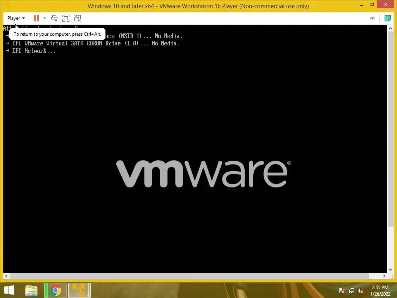Image resolution: width=397 pixels, height=298 pixels.
Task: Open Google Chrome from taskbar
Action: [55, 290]
